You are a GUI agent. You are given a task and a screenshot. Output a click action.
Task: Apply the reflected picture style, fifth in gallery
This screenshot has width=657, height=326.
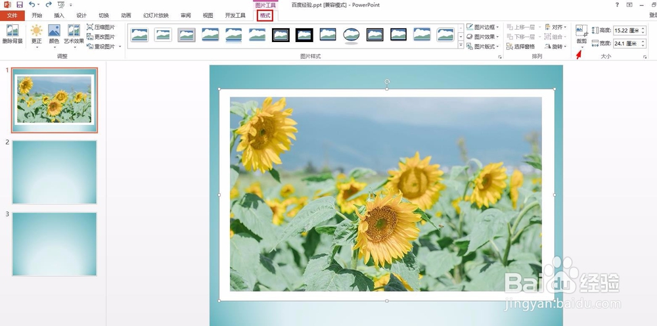pyautogui.click(x=233, y=35)
